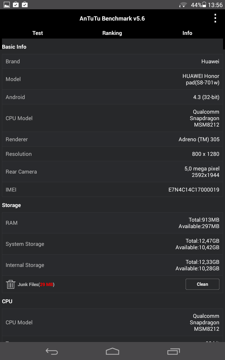This screenshot has height=360, width=225.
Task: Select the RAM total and available row
Action: tap(112, 223)
